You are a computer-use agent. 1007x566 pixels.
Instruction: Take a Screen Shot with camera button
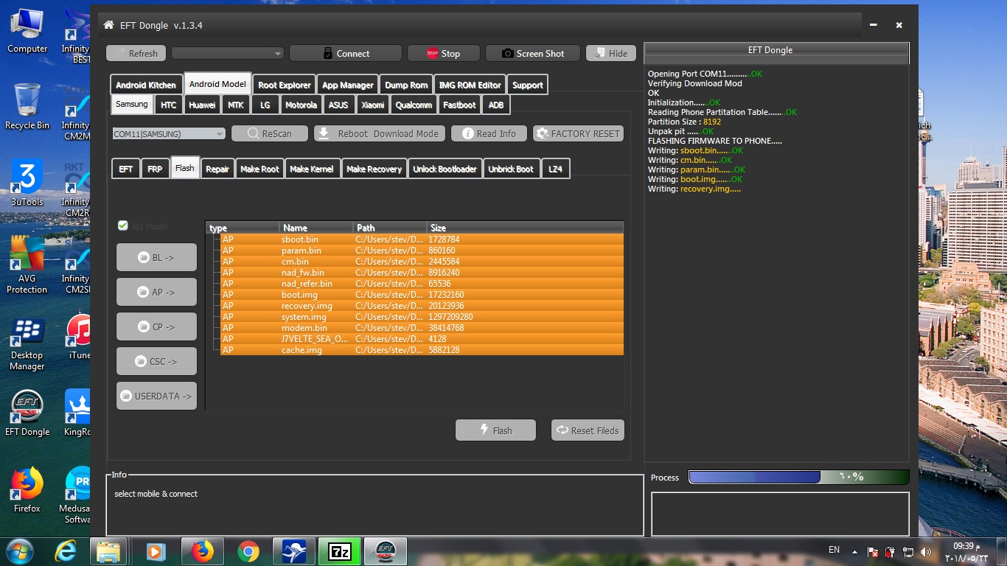click(532, 53)
